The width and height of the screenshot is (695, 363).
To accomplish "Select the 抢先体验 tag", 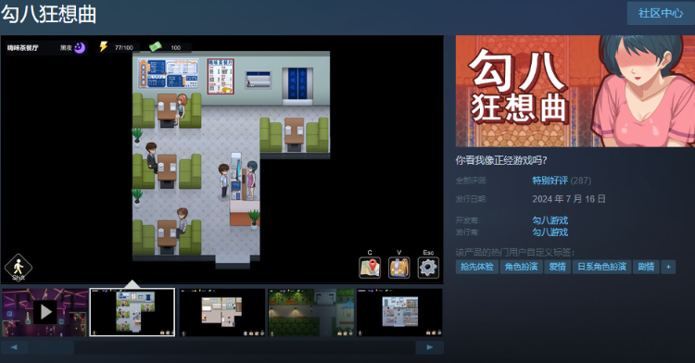I will [477, 267].
